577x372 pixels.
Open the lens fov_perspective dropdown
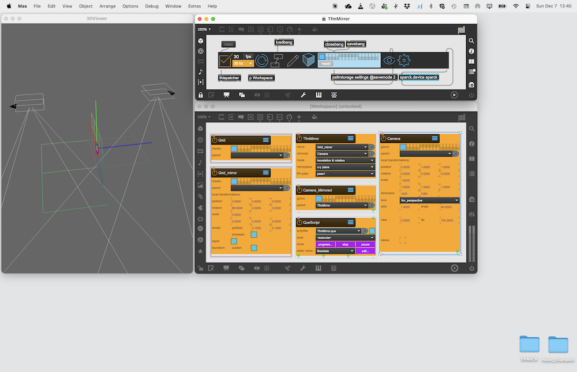pos(430,200)
